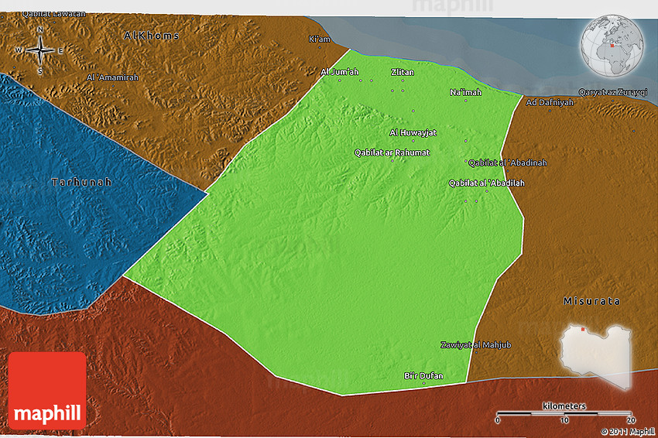Click the Zlitan town label
Viewport: 658px width, 438px height.
pos(403,72)
